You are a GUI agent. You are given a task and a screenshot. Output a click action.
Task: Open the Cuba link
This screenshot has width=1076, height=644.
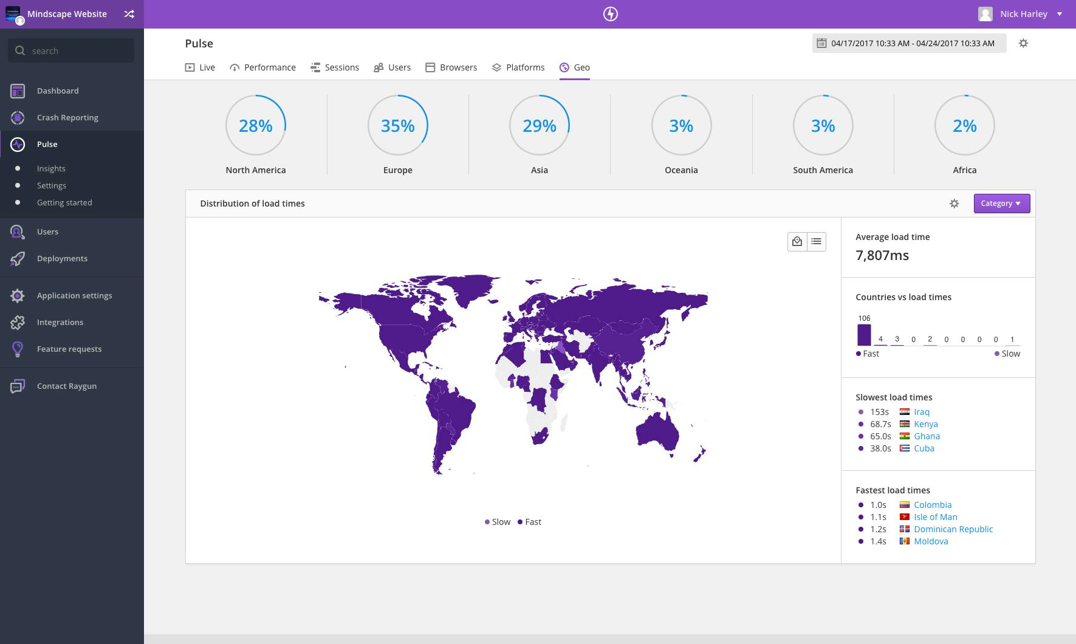click(924, 448)
